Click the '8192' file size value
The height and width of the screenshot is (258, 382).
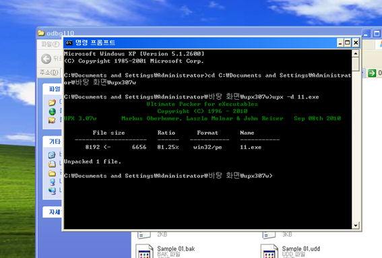pos(92,147)
